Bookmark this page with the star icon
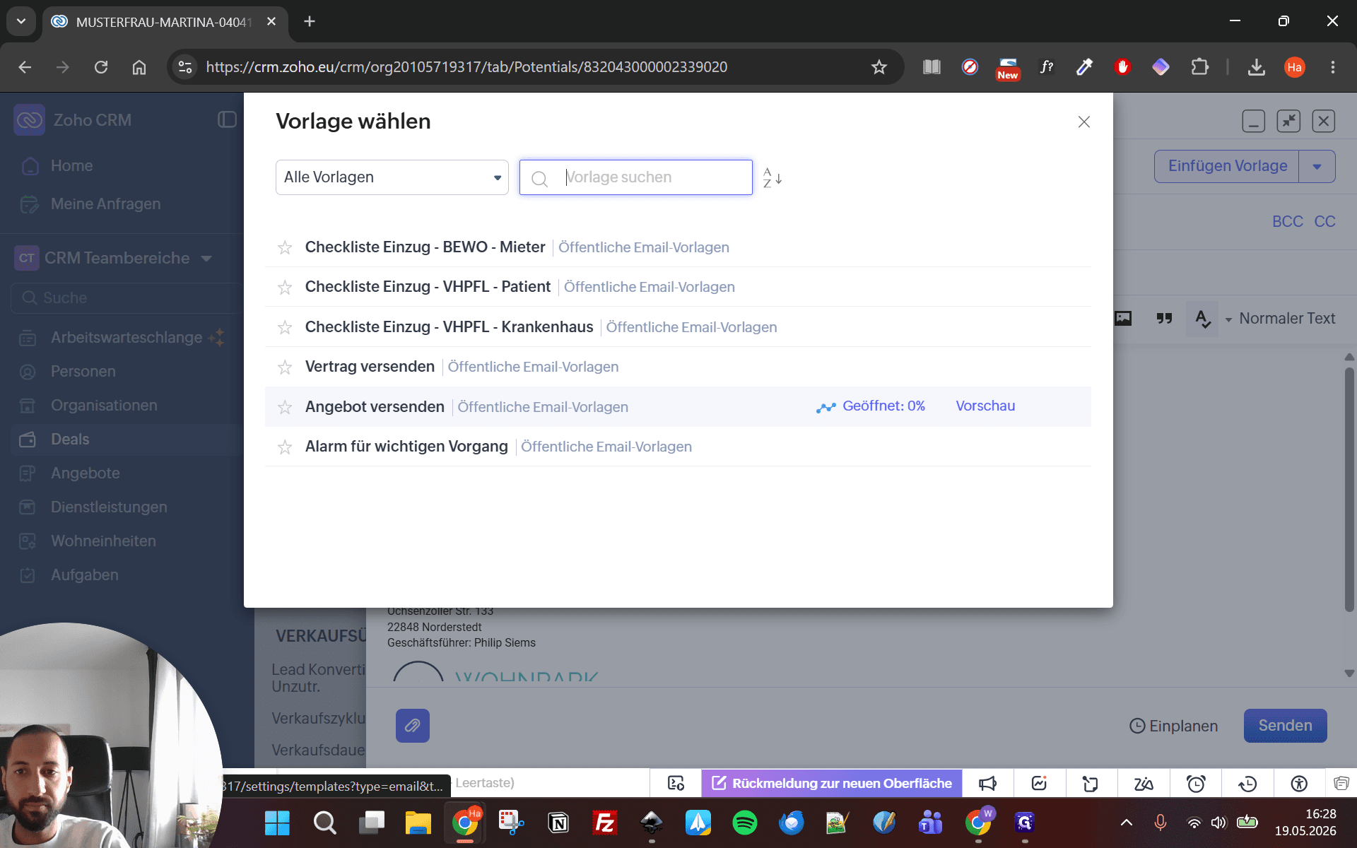The image size is (1357, 848). click(x=879, y=67)
